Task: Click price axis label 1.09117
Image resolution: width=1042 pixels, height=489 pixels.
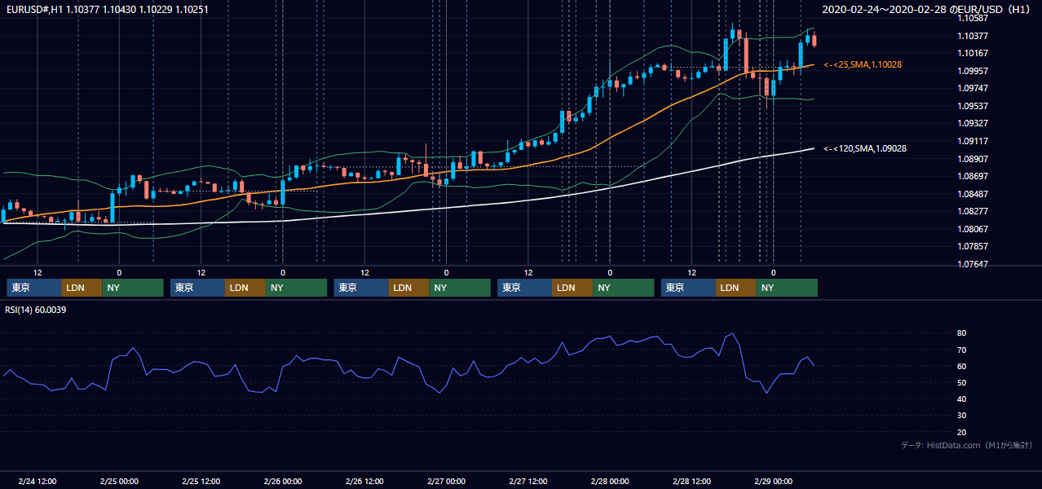Action: click(x=973, y=141)
